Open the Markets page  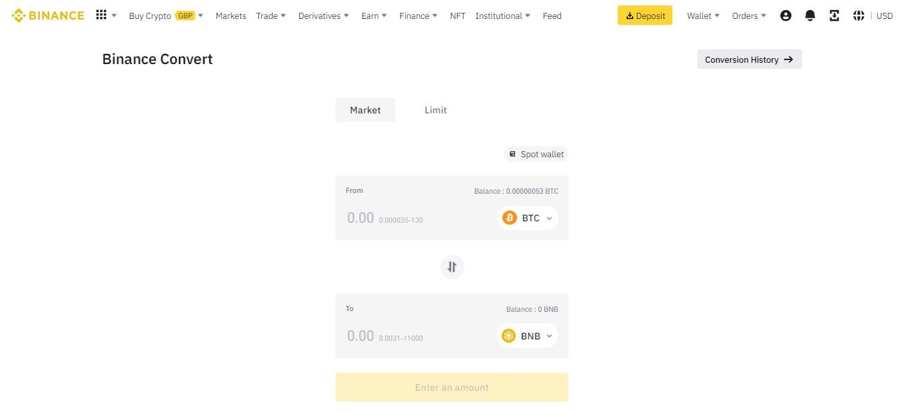point(231,16)
